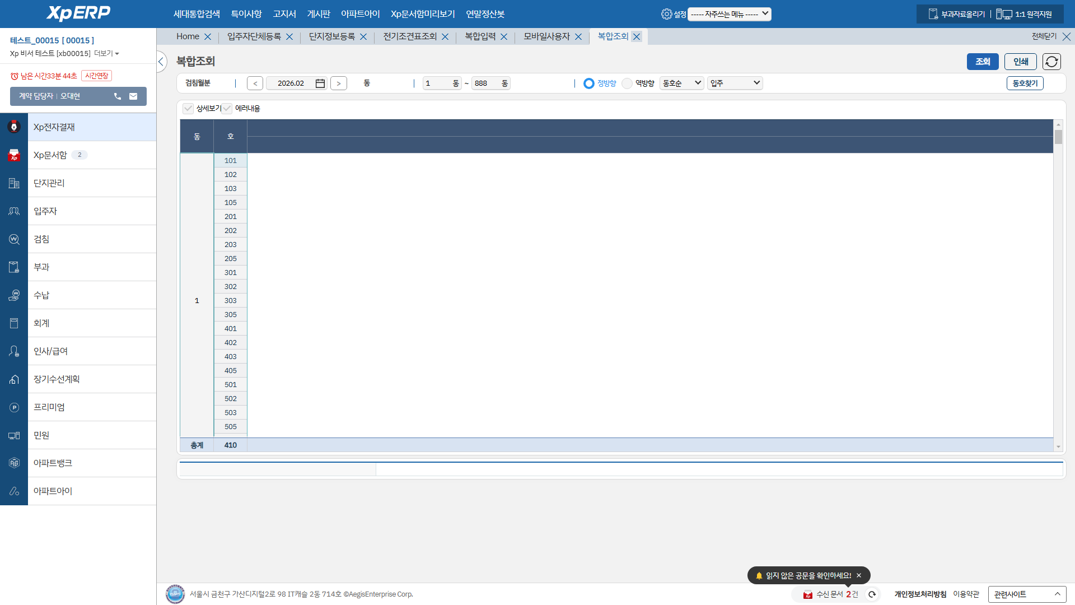The image size is (1075, 605).
Task: Collapse the left sidebar with the arrow
Action: point(161,62)
